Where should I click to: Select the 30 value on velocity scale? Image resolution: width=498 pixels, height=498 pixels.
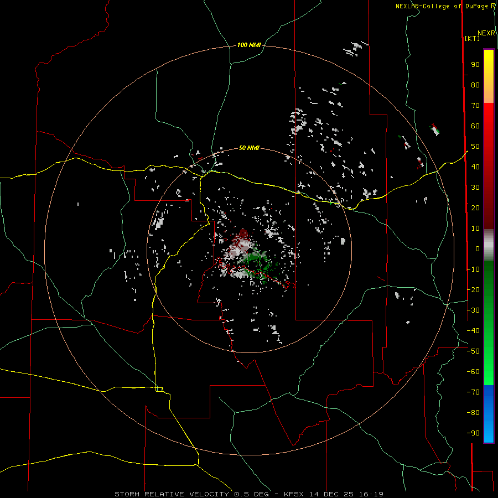tap(475, 188)
